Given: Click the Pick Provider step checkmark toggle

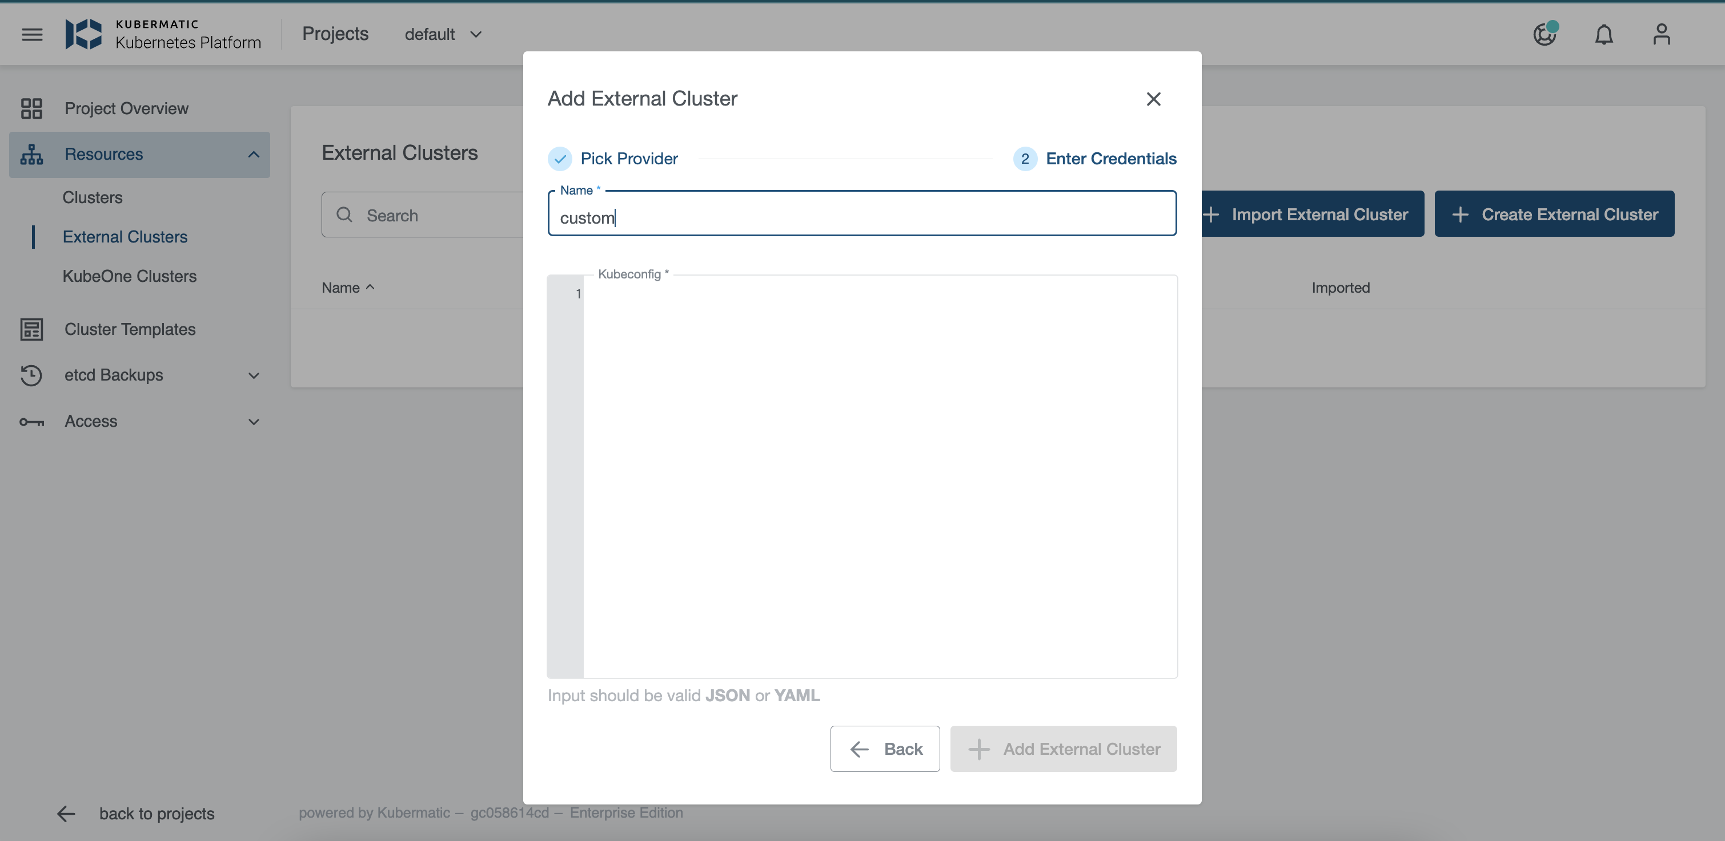Looking at the screenshot, I should 560,157.
